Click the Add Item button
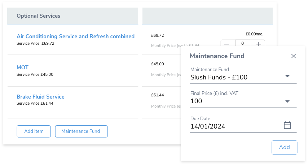 [x=34, y=131]
